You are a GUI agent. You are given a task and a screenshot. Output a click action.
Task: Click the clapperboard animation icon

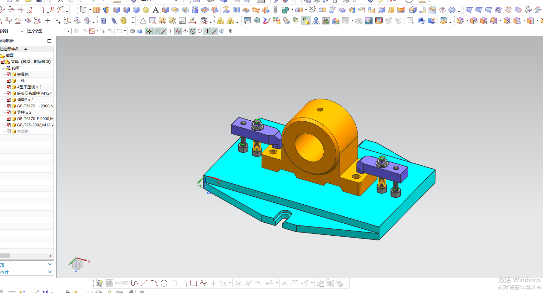247,21
